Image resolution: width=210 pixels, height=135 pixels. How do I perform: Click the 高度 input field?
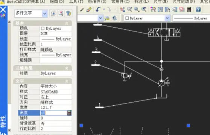(x=53, y=113)
